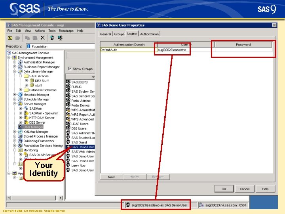Click the Cancel button
Viewport: 285px width, 214px height.
pos(245,189)
